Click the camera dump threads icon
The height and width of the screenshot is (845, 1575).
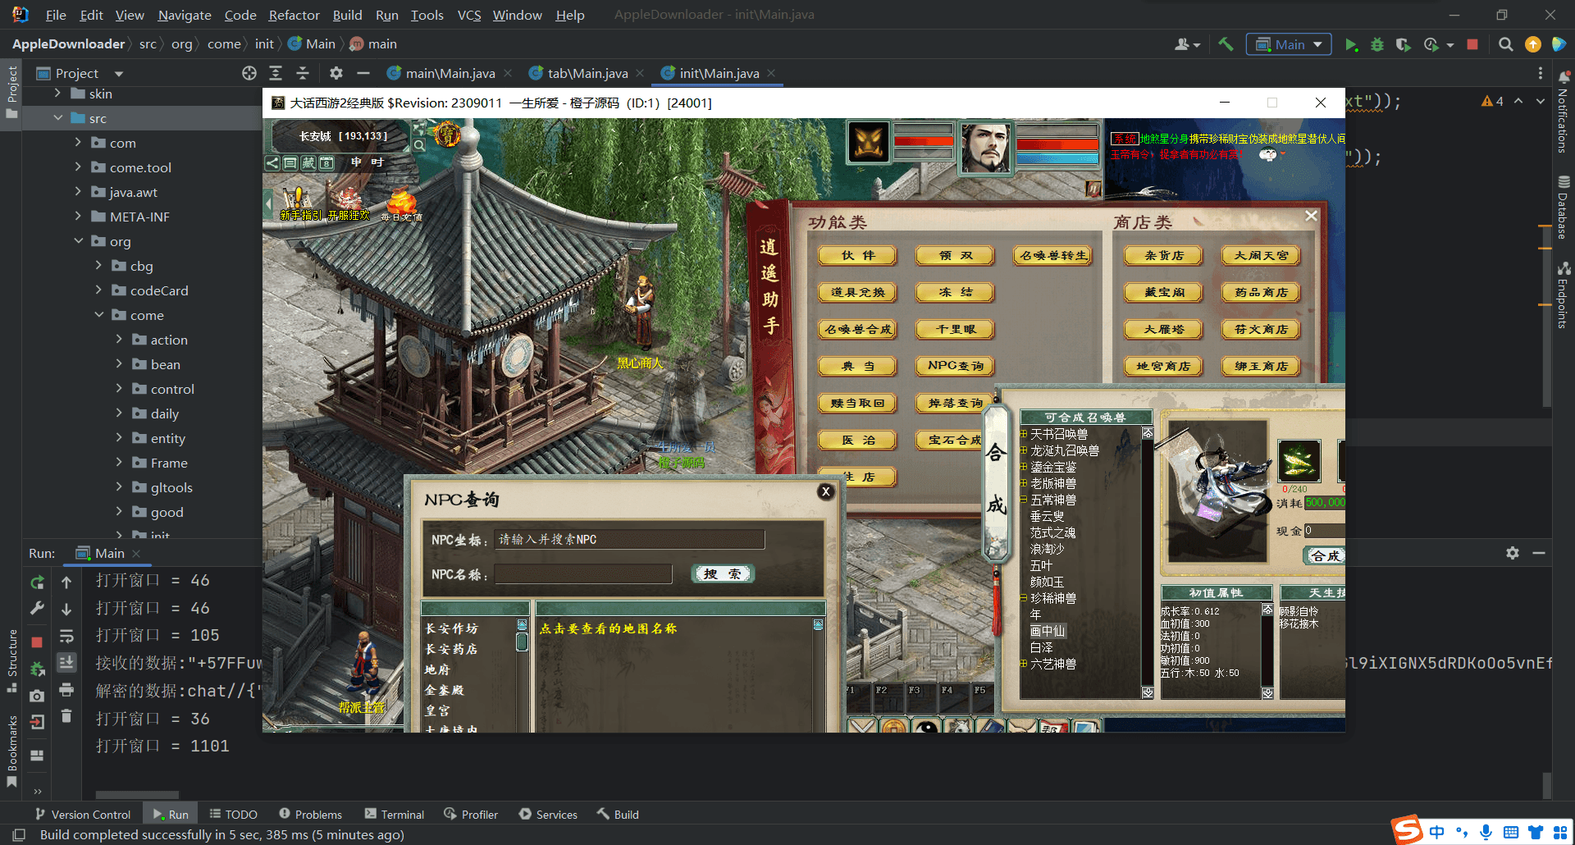tap(37, 696)
